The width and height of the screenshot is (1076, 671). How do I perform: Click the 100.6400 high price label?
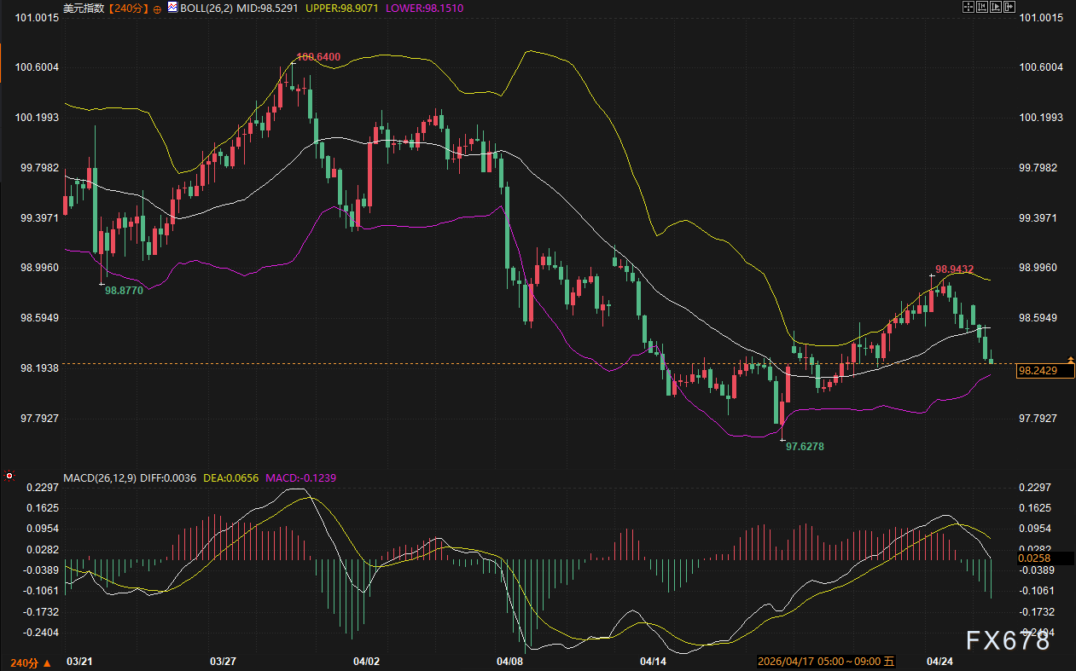point(317,57)
